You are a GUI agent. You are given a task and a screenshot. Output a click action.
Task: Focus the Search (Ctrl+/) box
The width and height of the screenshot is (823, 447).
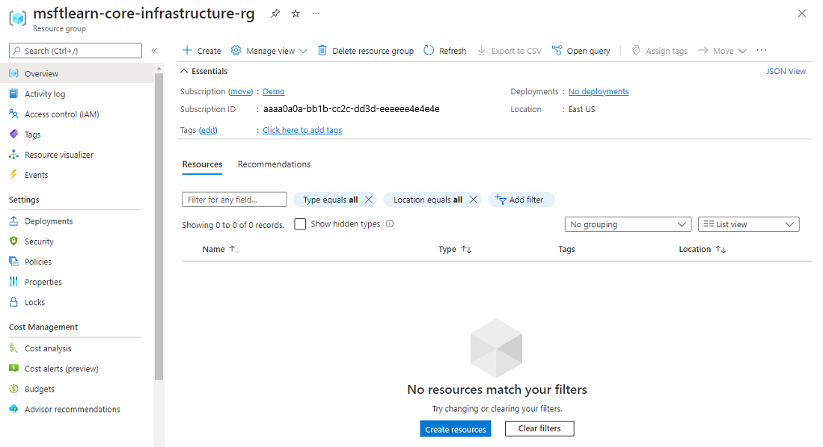click(76, 51)
